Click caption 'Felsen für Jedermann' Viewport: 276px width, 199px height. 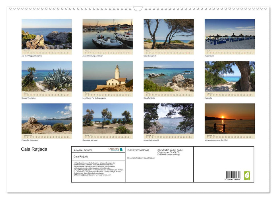tap(30, 140)
